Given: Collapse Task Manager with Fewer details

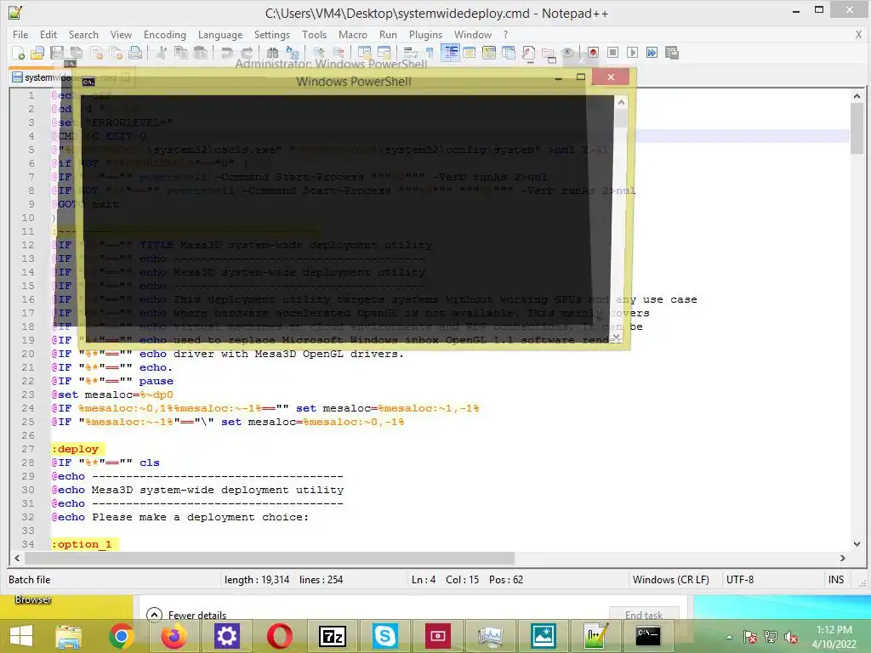Looking at the screenshot, I should (x=186, y=616).
